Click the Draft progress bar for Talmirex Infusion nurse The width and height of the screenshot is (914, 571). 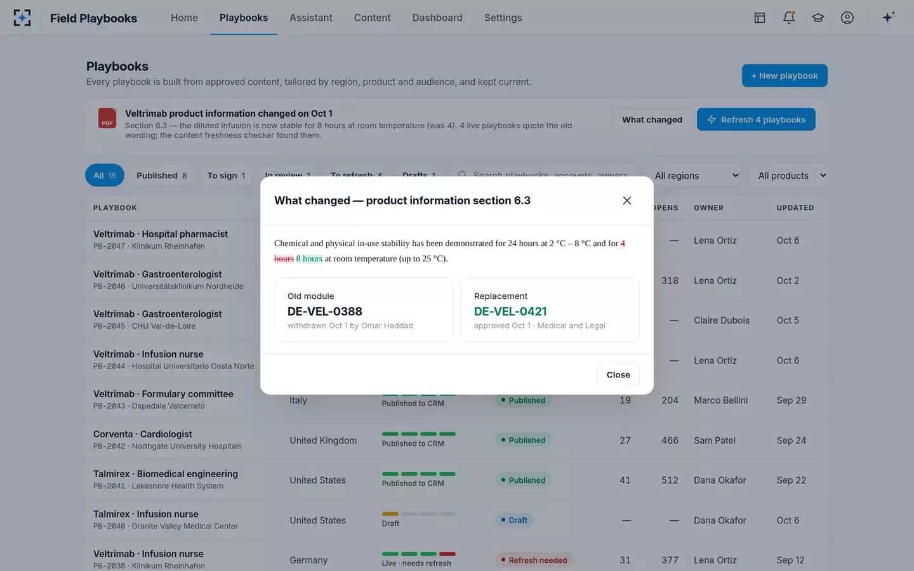419,514
